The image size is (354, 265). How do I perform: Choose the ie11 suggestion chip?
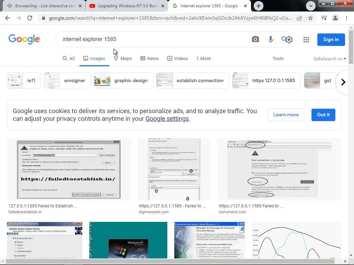[x=24, y=80]
